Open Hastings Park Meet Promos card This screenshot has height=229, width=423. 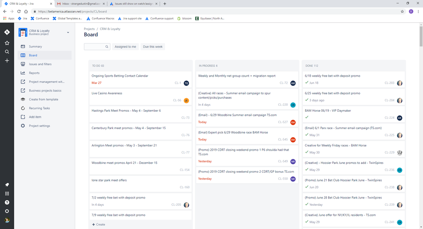click(x=140, y=114)
